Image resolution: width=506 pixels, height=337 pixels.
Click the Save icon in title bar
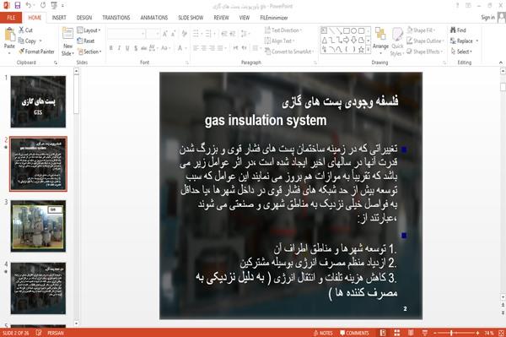pos(18,5)
